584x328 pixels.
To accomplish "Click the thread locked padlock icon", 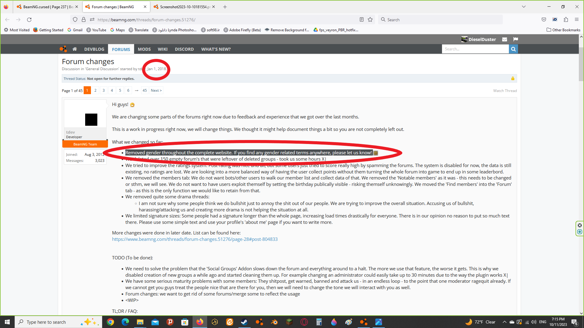I will click(513, 78).
